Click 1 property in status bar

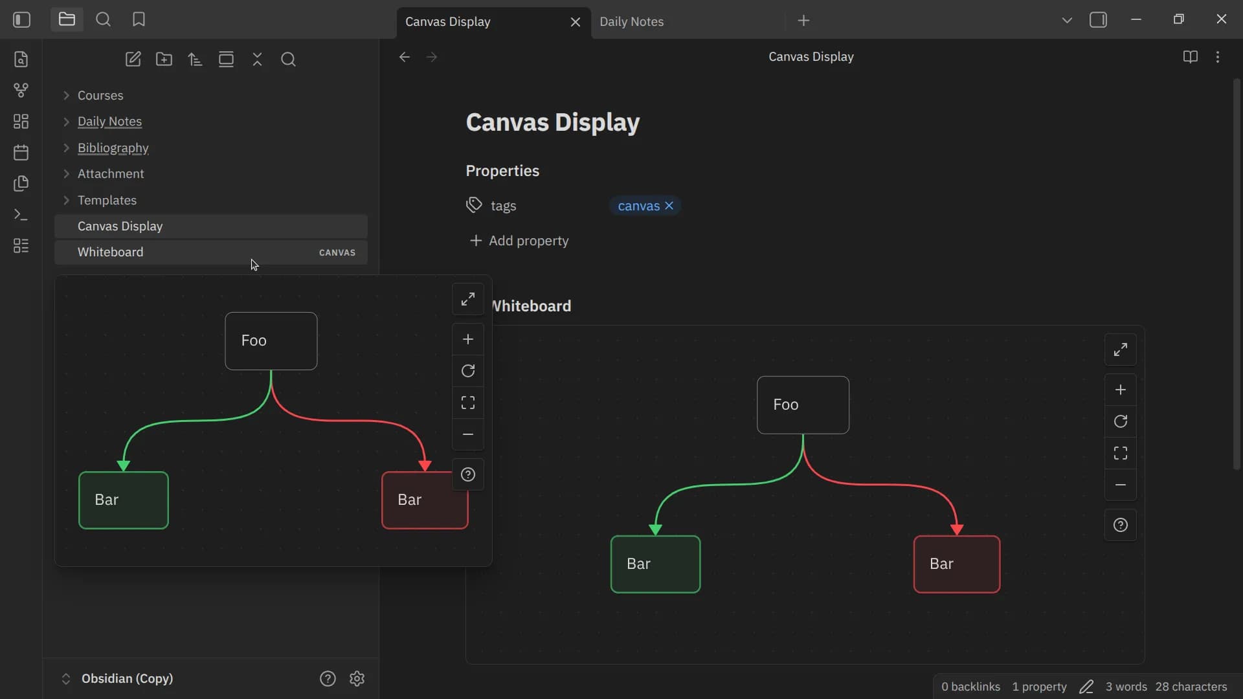1039,687
